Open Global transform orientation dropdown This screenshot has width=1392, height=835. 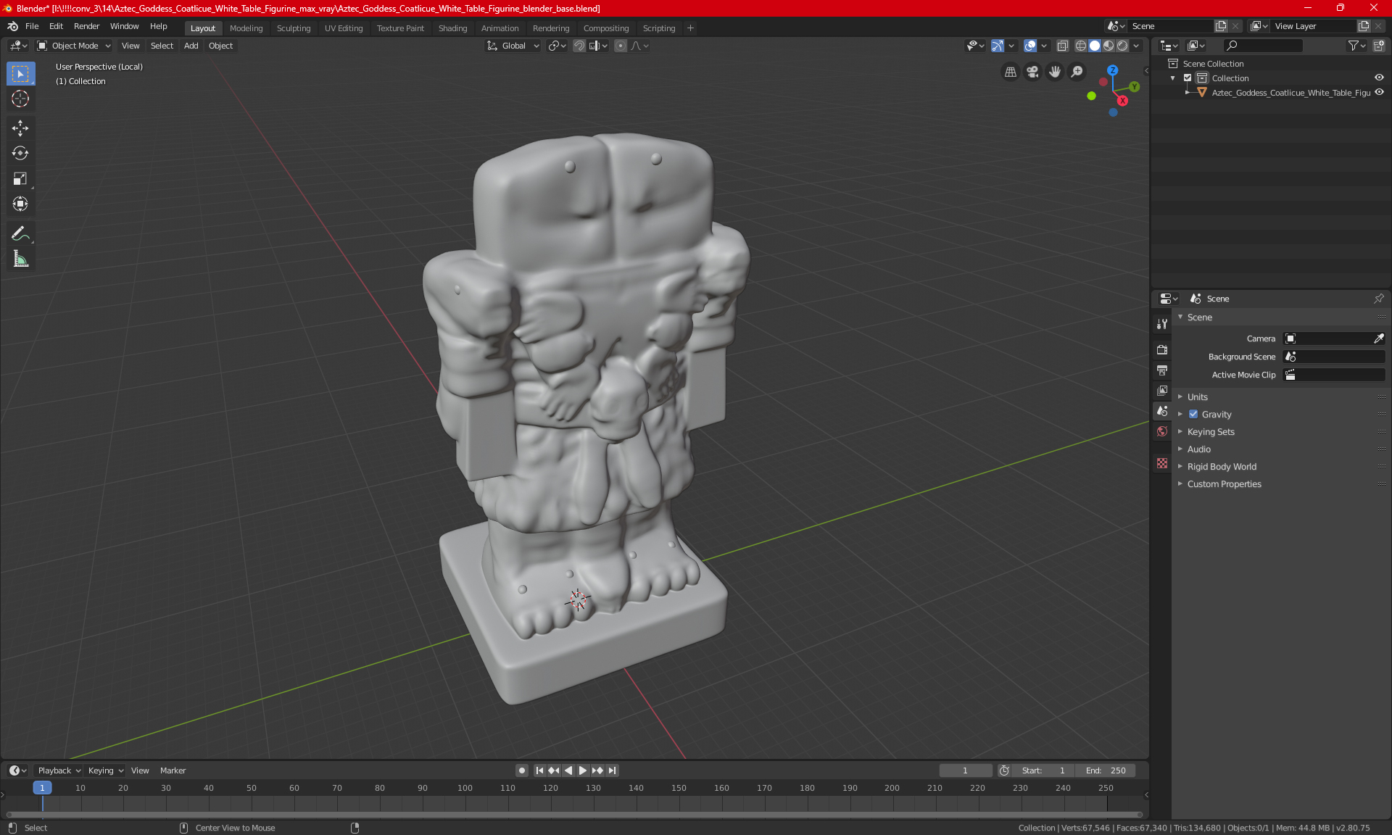point(513,46)
